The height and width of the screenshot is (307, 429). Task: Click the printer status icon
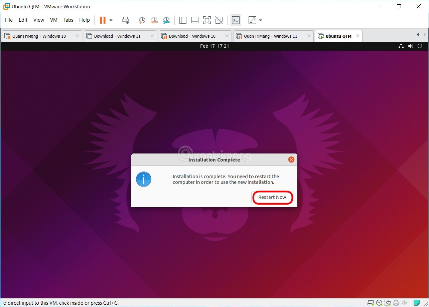tap(396, 303)
